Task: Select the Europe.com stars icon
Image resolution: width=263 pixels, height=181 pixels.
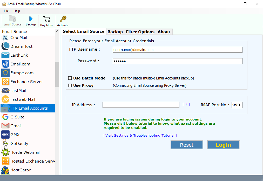Action: pyautogui.click(x=5, y=73)
